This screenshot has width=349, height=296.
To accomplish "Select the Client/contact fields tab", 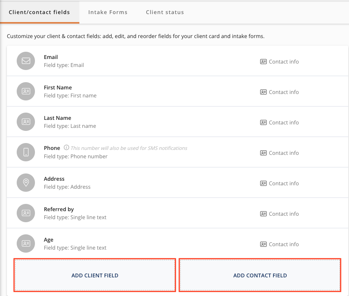I will [39, 12].
